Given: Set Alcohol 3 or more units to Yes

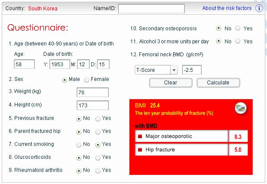Looking at the screenshot, I should point(238,41).
